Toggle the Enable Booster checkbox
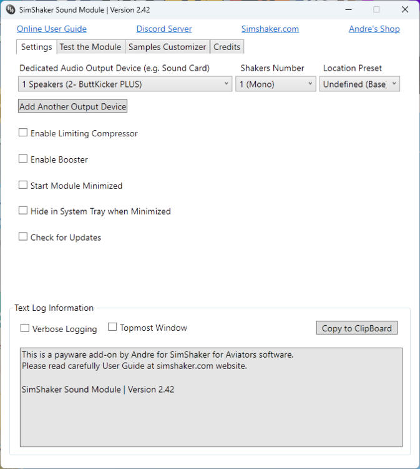The image size is (420, 469). point(23,159)
